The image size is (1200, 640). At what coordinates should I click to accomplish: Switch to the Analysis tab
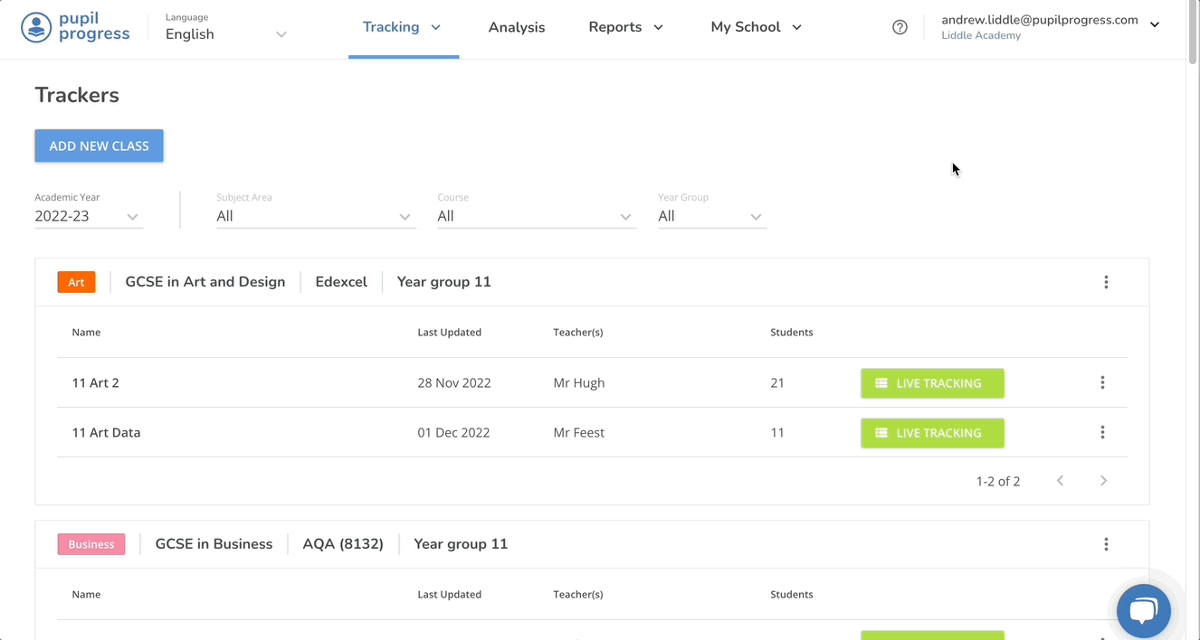point(517,27)
